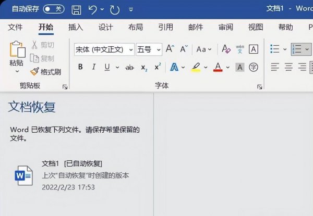Screen dimensions: 313x216
Task: Click the clear formatting eraser icon
Action: [x=226, y=49]
